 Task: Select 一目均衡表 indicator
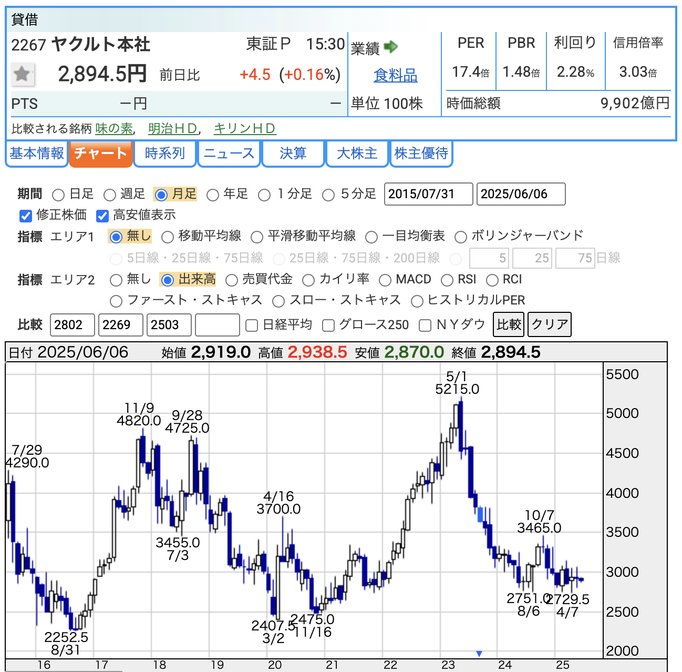371,237
